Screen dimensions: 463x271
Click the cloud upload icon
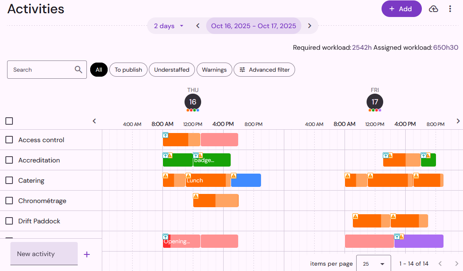click(433, 9)
